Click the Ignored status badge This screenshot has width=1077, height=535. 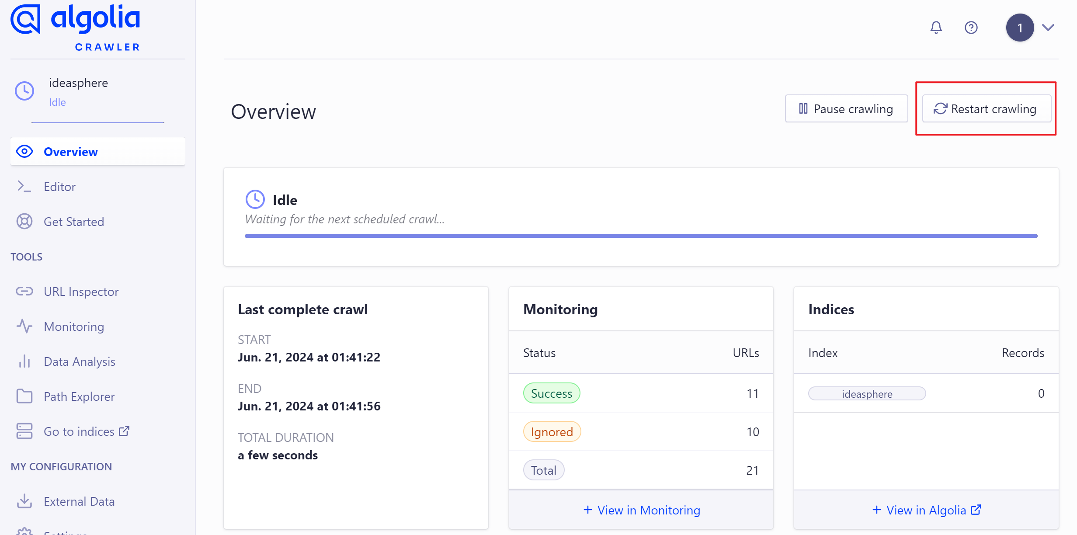click(552, 432)
